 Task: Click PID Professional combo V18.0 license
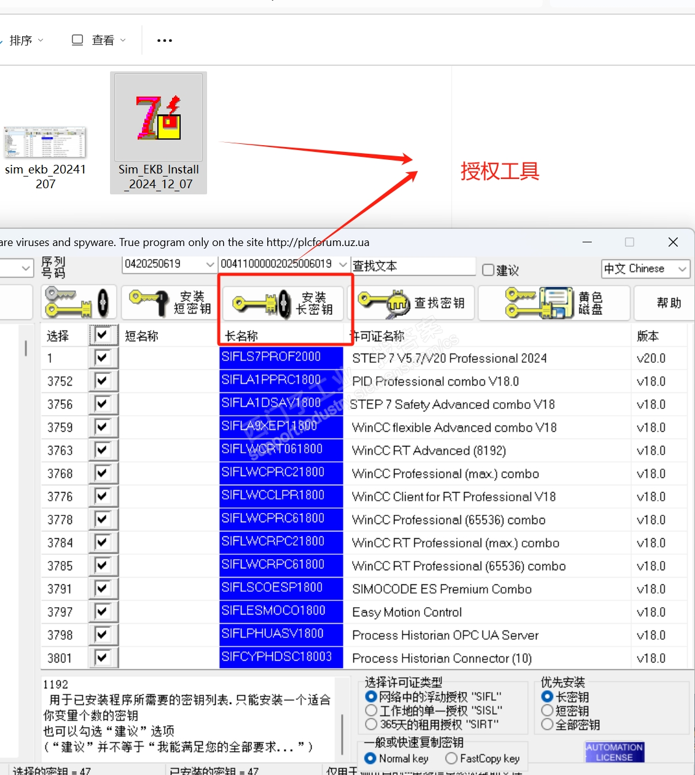435,381
